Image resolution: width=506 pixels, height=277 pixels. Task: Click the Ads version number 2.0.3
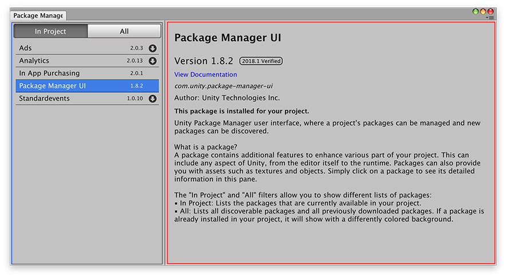pyautogui.click(x=136, y=48)
